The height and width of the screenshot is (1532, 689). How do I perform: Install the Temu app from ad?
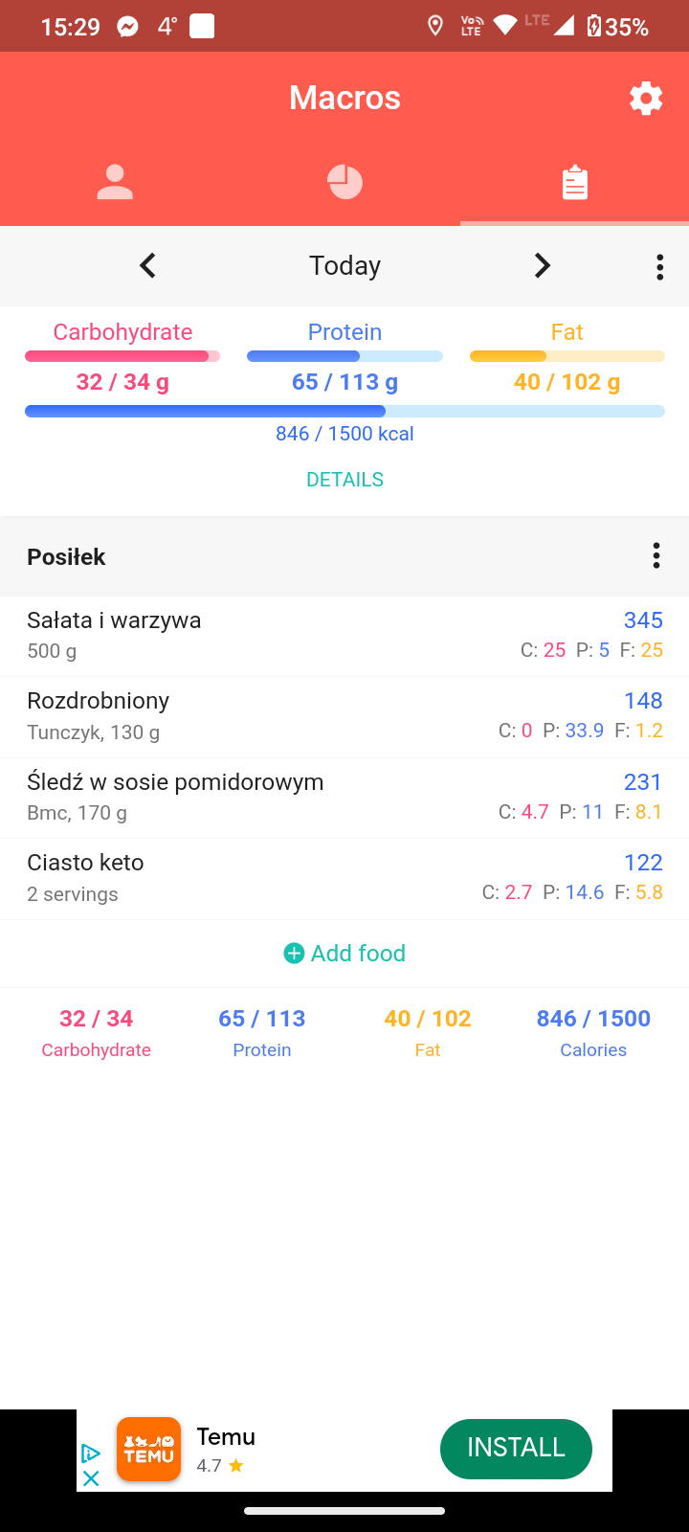click(x=516, y=1448)
